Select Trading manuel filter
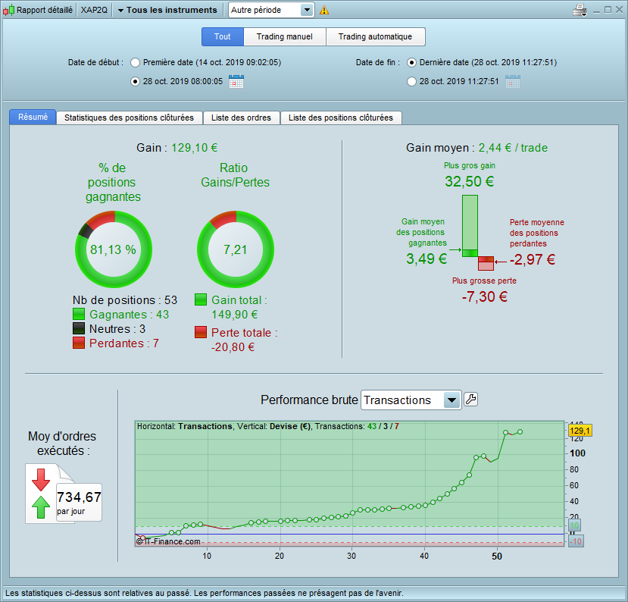Screen dimensions: 628x602 284,37
